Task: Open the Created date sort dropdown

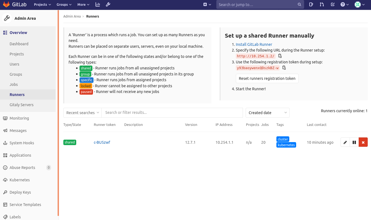Action: (267, 113)
